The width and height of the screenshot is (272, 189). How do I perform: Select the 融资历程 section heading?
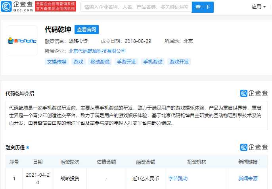[x=15, y=147]
